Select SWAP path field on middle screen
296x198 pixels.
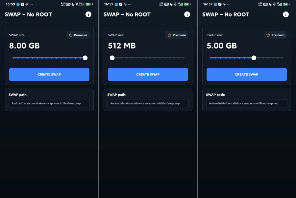point(148,103)
